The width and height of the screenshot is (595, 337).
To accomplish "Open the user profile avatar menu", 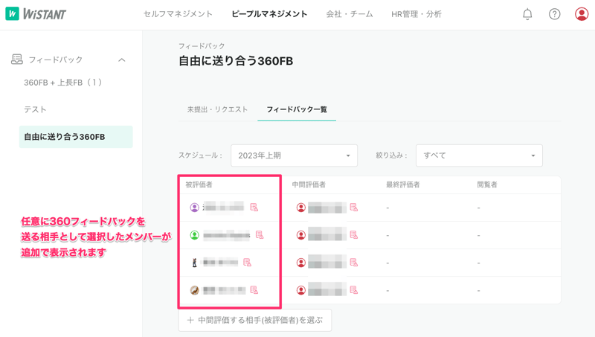I will click(582, 14).
